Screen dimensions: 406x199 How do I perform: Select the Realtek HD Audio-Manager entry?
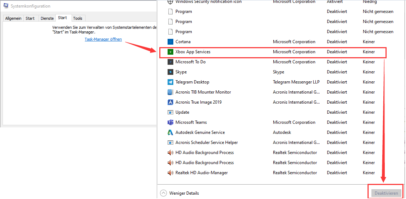(202, 173)
